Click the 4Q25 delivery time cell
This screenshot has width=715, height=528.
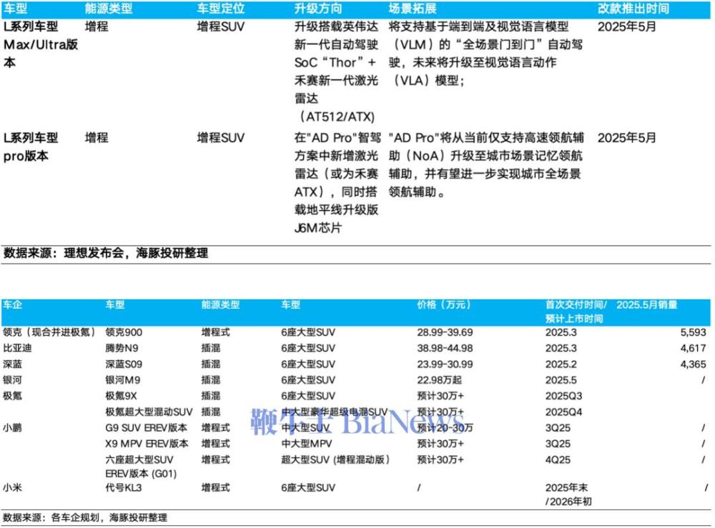(x=558, y=459)
